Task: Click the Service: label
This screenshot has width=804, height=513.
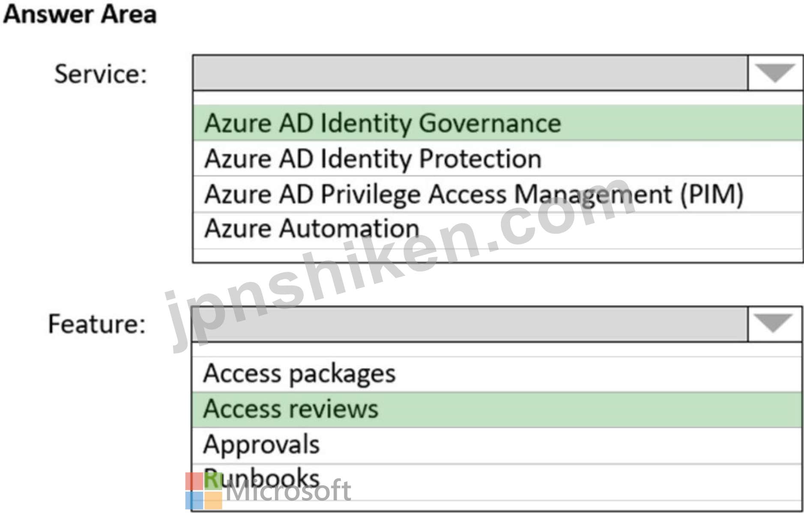Action: point(101,74)
